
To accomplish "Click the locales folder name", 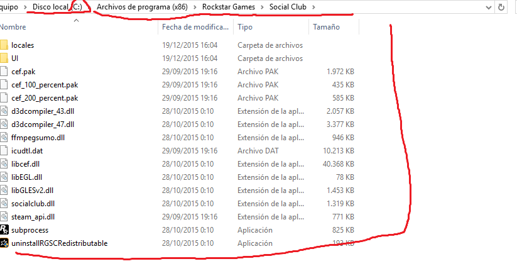I will pos(23,45).
